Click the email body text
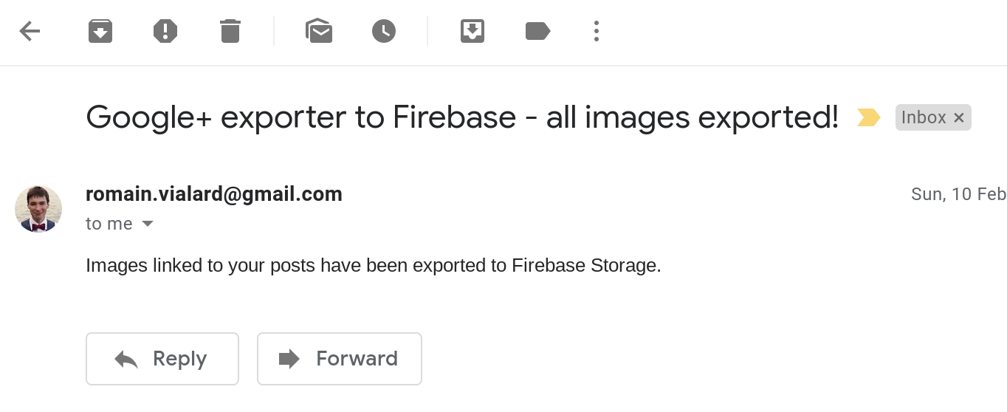The width and height of the screenshot is (1007, 412). point(373,266)
